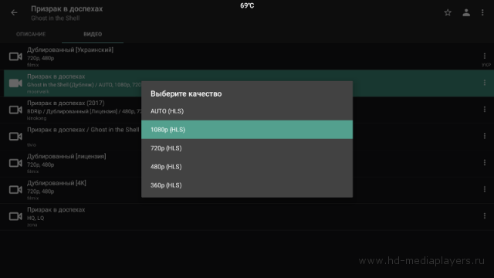Click the Призрак в доспехах title header
494x278 pixels.
click(67, 8)
